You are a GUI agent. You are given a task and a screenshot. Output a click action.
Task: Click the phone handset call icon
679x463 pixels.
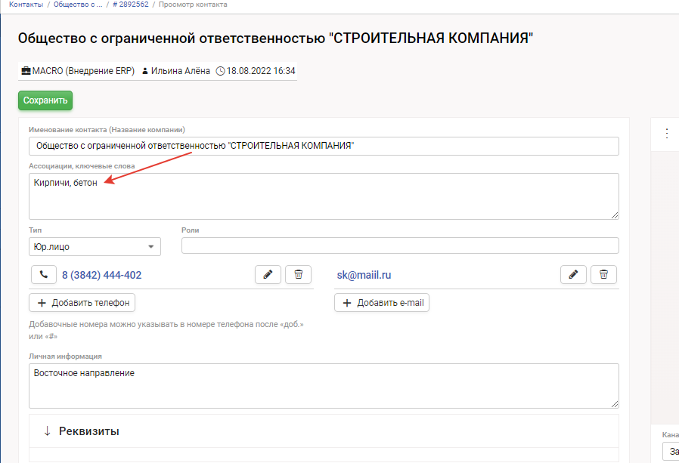click(44, 275)
